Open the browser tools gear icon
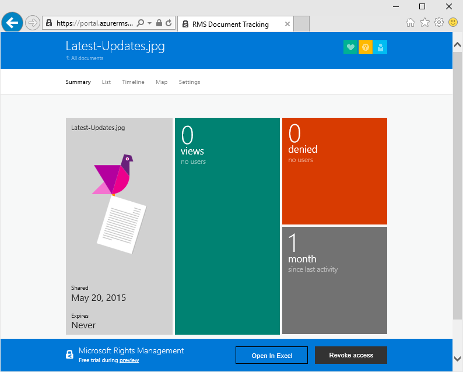Image resolution: width=463 pixels, height=372 pixels. 439,22
